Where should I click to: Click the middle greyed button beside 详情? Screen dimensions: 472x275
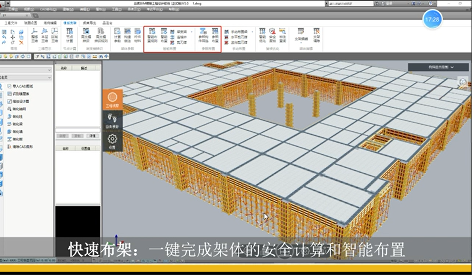(78, 136)
